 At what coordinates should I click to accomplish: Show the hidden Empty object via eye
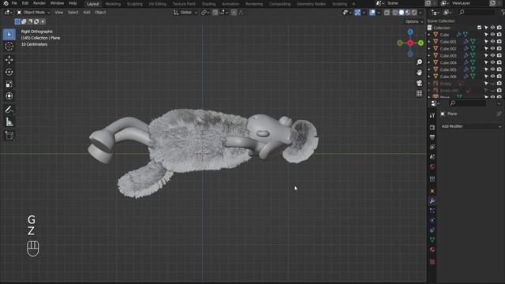click(492, 84)
